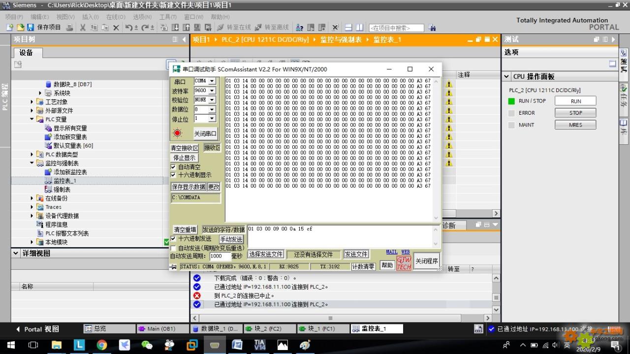Click the 停止显示 button
Screen dimensions: 630x354
pyautogui.click(x=184, y=158)
